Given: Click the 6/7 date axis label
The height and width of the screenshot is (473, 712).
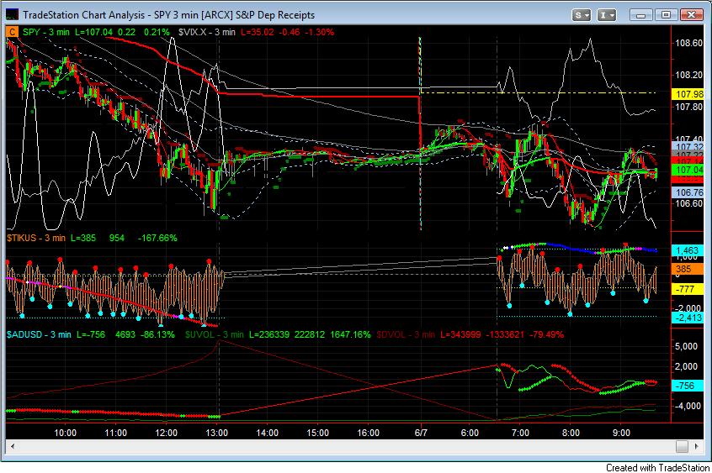Looking at the screenshot, I should (421, 433).
